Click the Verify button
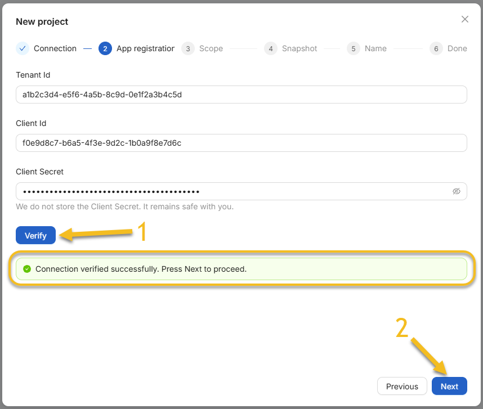The image size is (483, 409). tap(35, 235)
